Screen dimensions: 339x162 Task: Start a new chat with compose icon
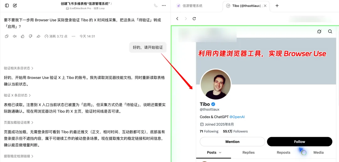coord(15,6)
